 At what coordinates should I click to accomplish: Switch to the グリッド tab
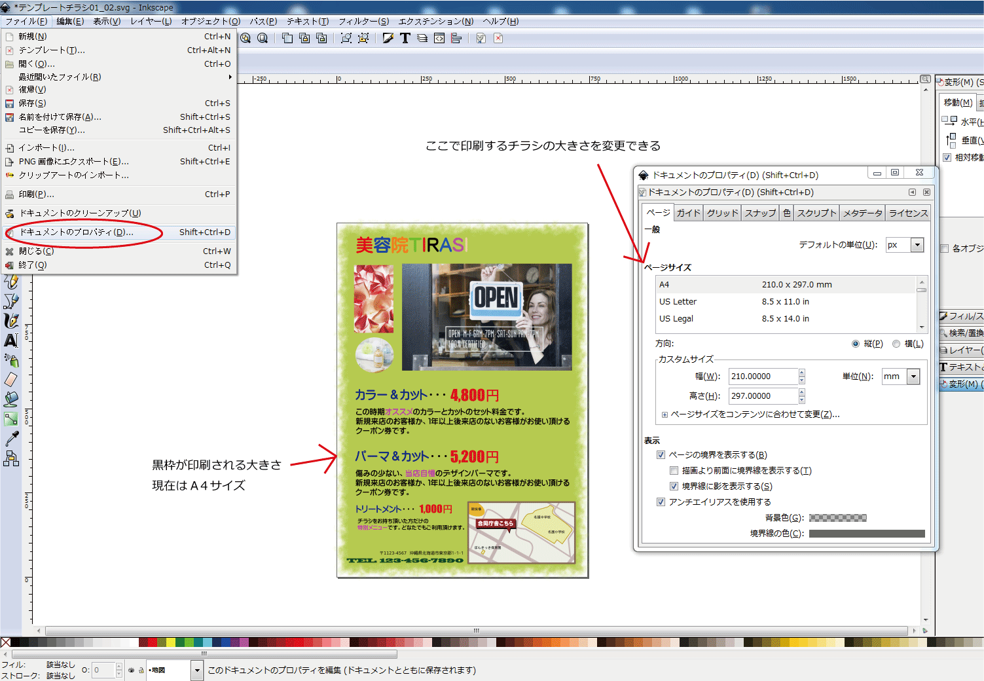(723, 213)
